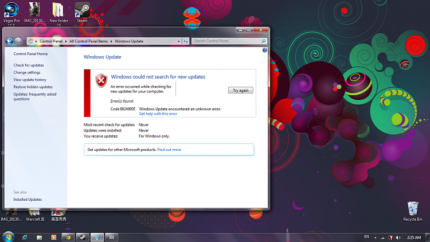Screen dimensions: 430x242
Task: Maximize the Windows Update window
Action: coord(249,30)
